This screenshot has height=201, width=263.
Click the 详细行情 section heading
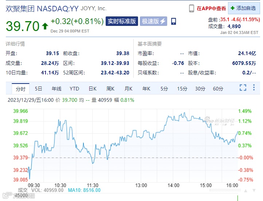pos(15,44)
